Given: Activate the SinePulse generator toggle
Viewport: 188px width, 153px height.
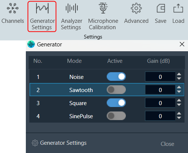Looking at the screenshot, I should point(116,116).
